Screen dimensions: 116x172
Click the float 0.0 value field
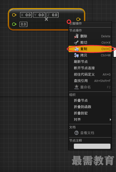(x=23, y=24)
